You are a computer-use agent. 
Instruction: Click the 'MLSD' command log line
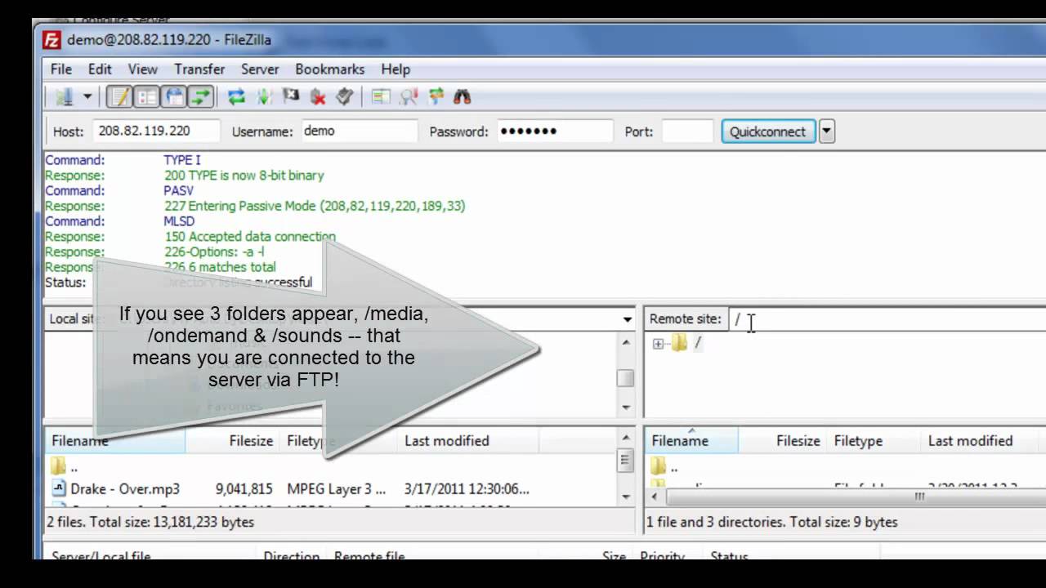point(179,221)
